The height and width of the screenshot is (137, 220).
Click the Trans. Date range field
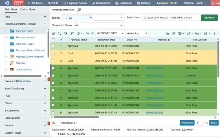[x=170, y=18]
